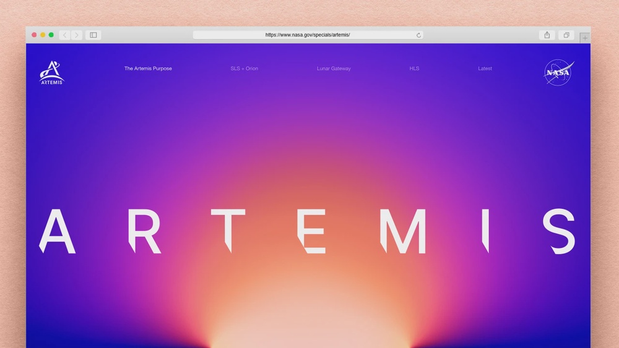Viewport: 619px width, 348px height.
Task: Go back using the browser back arrow
Action: (65, 35)
